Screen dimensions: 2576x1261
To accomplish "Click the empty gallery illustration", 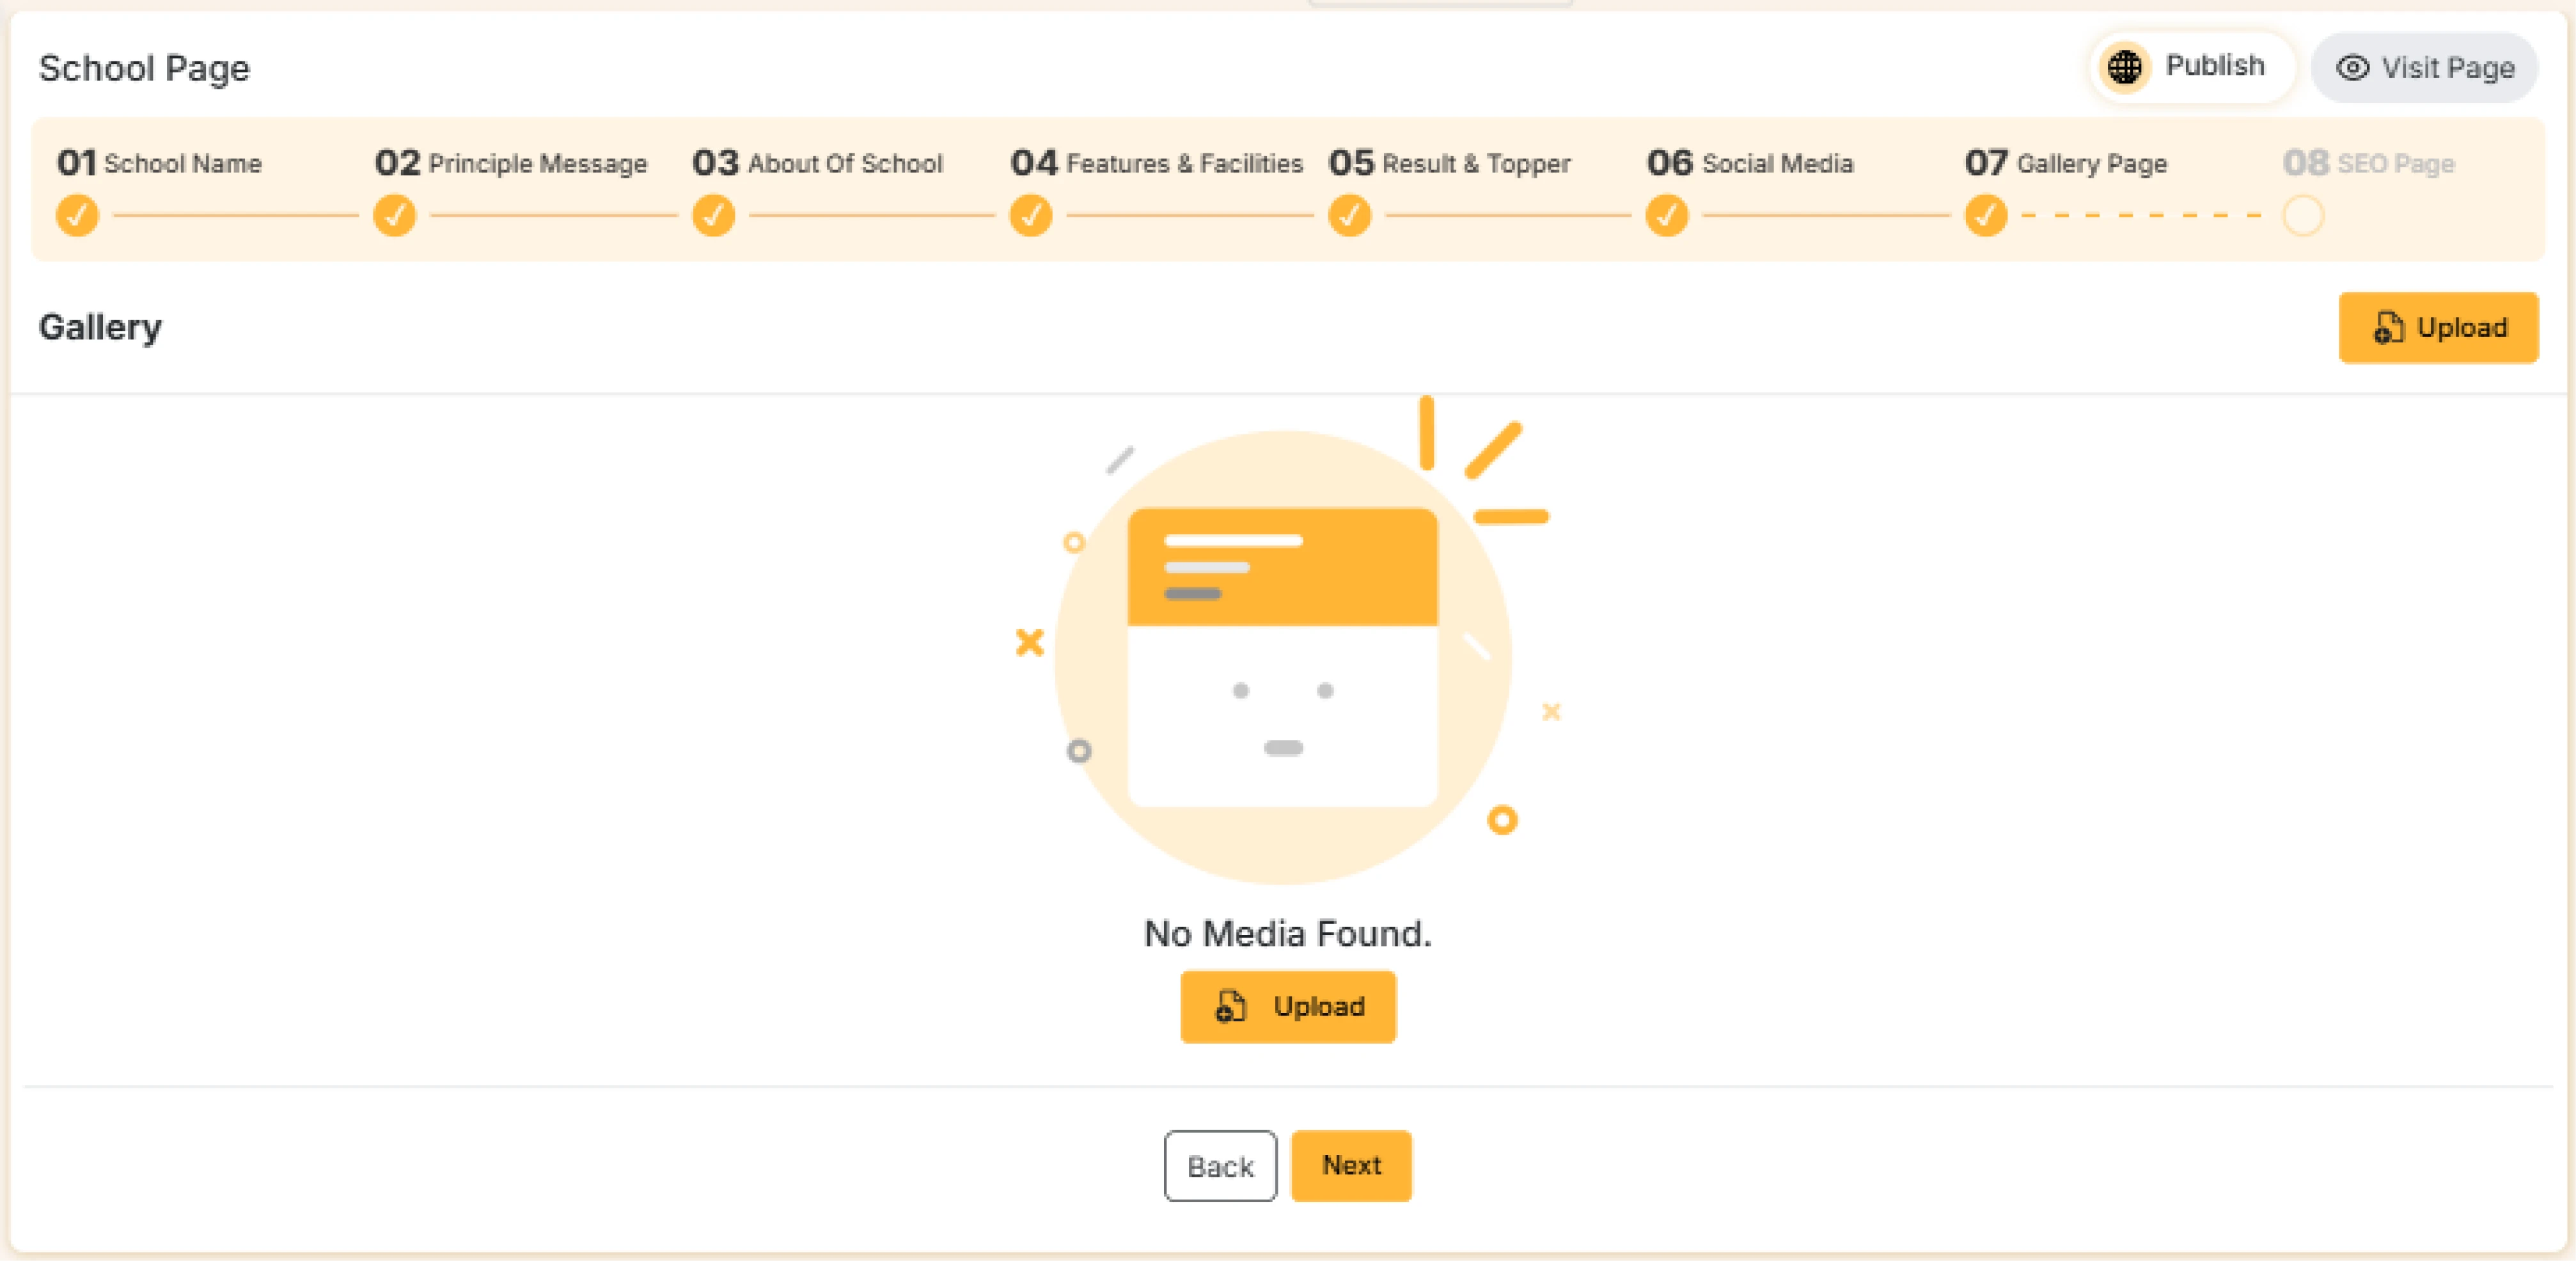I will click(x=1283, y=656).
